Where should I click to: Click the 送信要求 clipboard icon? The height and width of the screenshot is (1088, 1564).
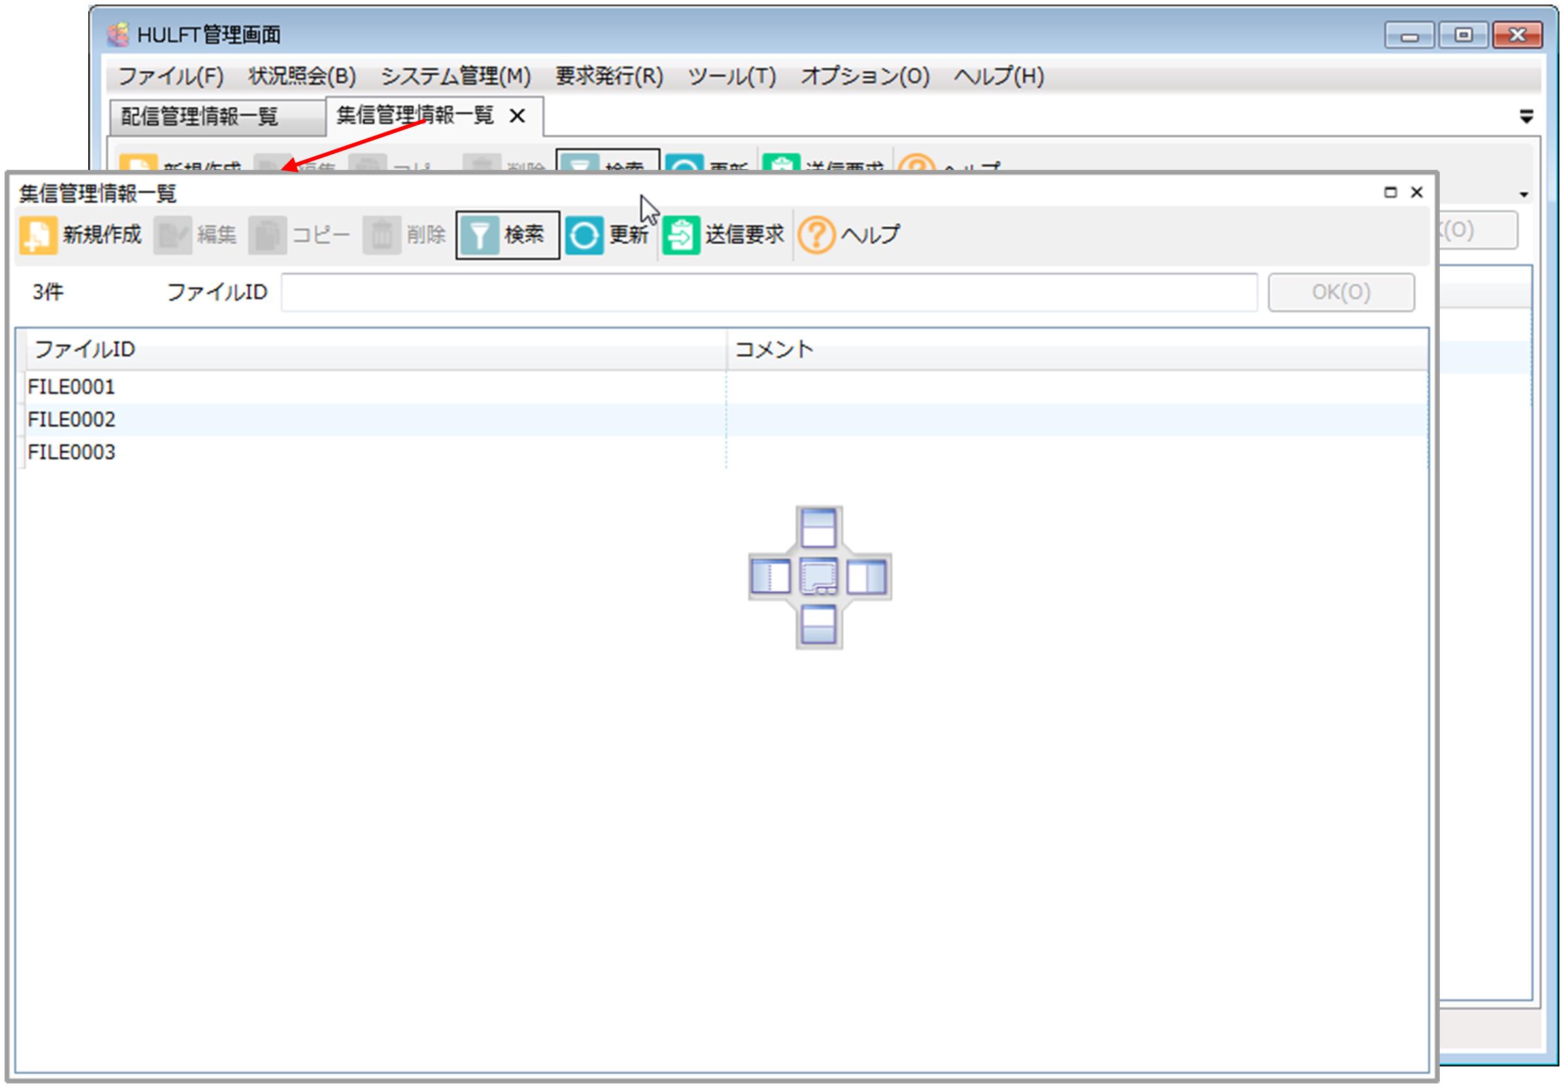point(681,236)
